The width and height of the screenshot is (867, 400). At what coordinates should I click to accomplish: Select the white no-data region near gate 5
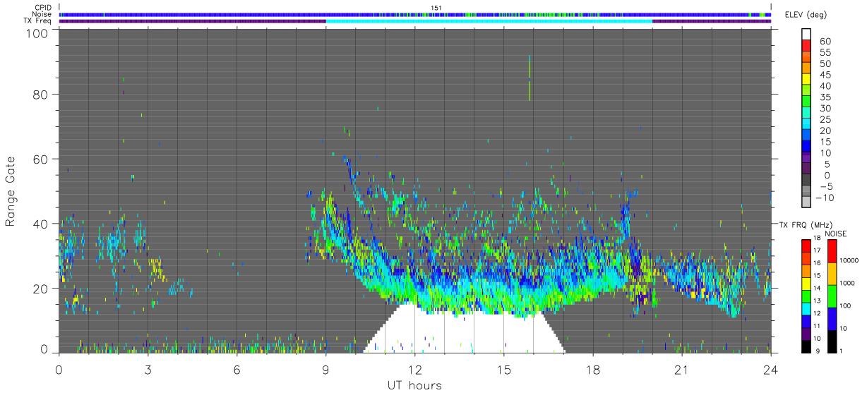[464, 333]
